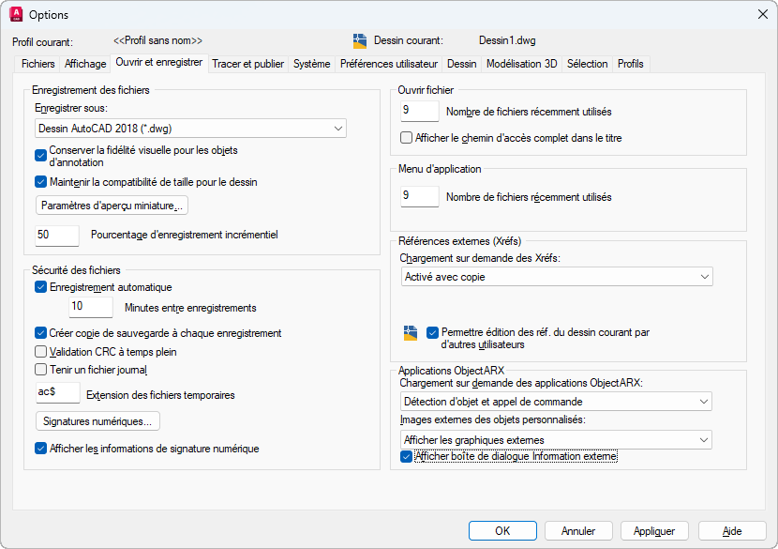Open the Modélisation 3D tab
Screen dimensions: 778x549
tap(521, 64)
